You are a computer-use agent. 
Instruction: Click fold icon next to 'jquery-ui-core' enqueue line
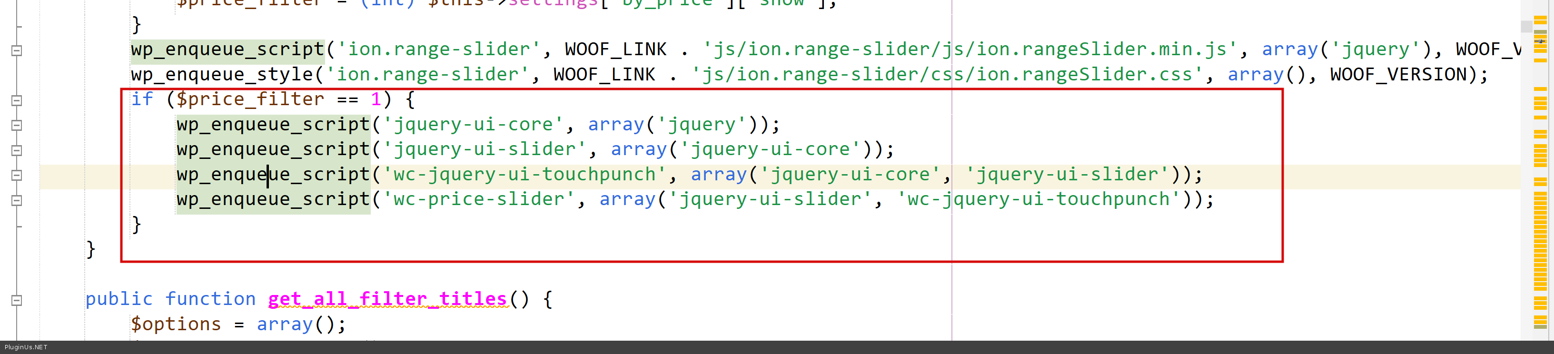point(17,126)
